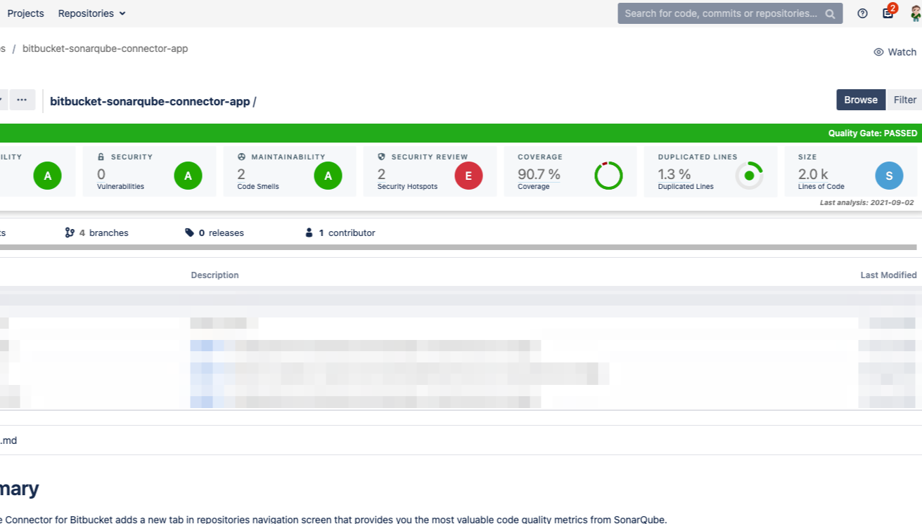The image size is (922, 524).
Task: Click the help question mark icon
Action: point(862,13)
